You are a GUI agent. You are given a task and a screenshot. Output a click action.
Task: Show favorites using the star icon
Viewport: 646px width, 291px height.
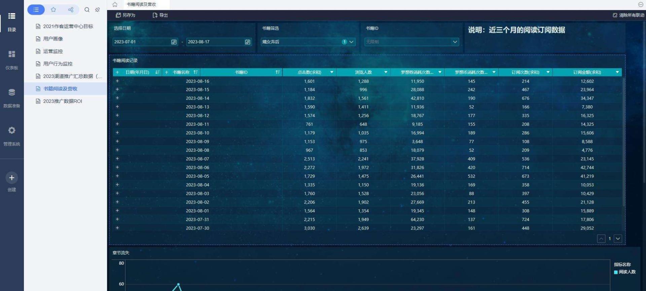[53, 10]
